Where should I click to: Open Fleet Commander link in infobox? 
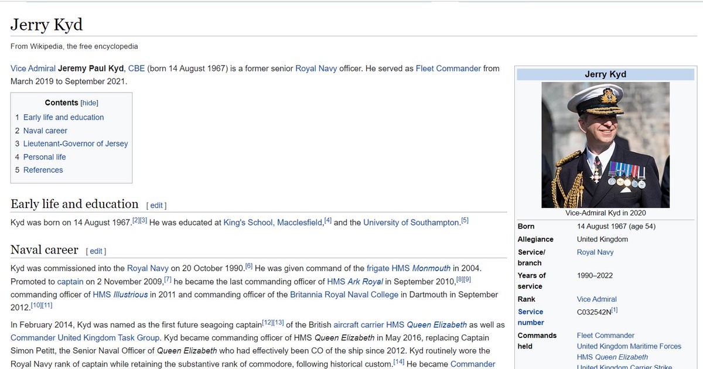(x=606, y=336)
